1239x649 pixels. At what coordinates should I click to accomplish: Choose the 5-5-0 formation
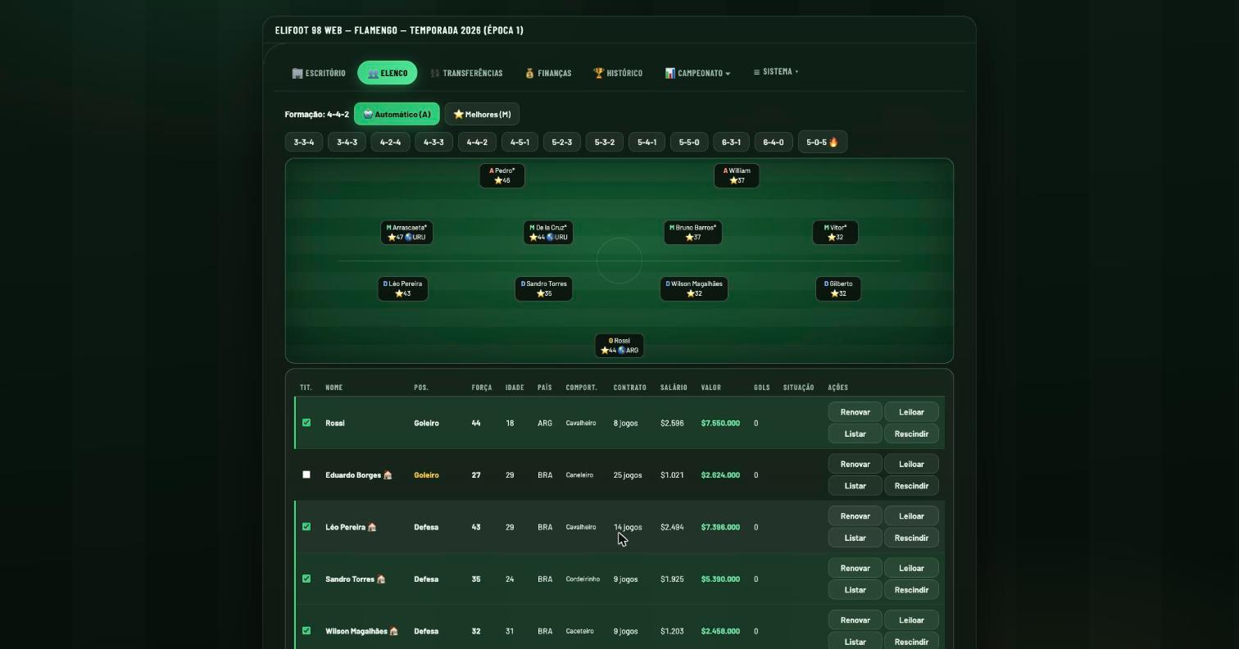coord(689,142)
